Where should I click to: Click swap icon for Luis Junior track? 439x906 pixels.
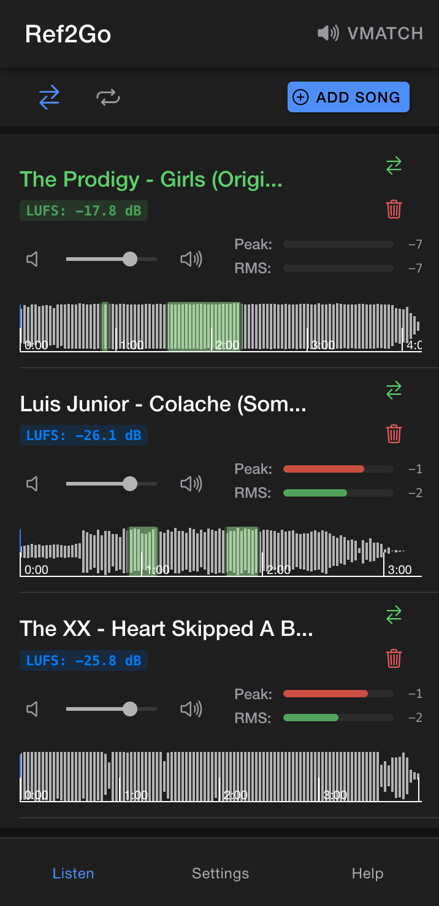click(x=394, y=390)
